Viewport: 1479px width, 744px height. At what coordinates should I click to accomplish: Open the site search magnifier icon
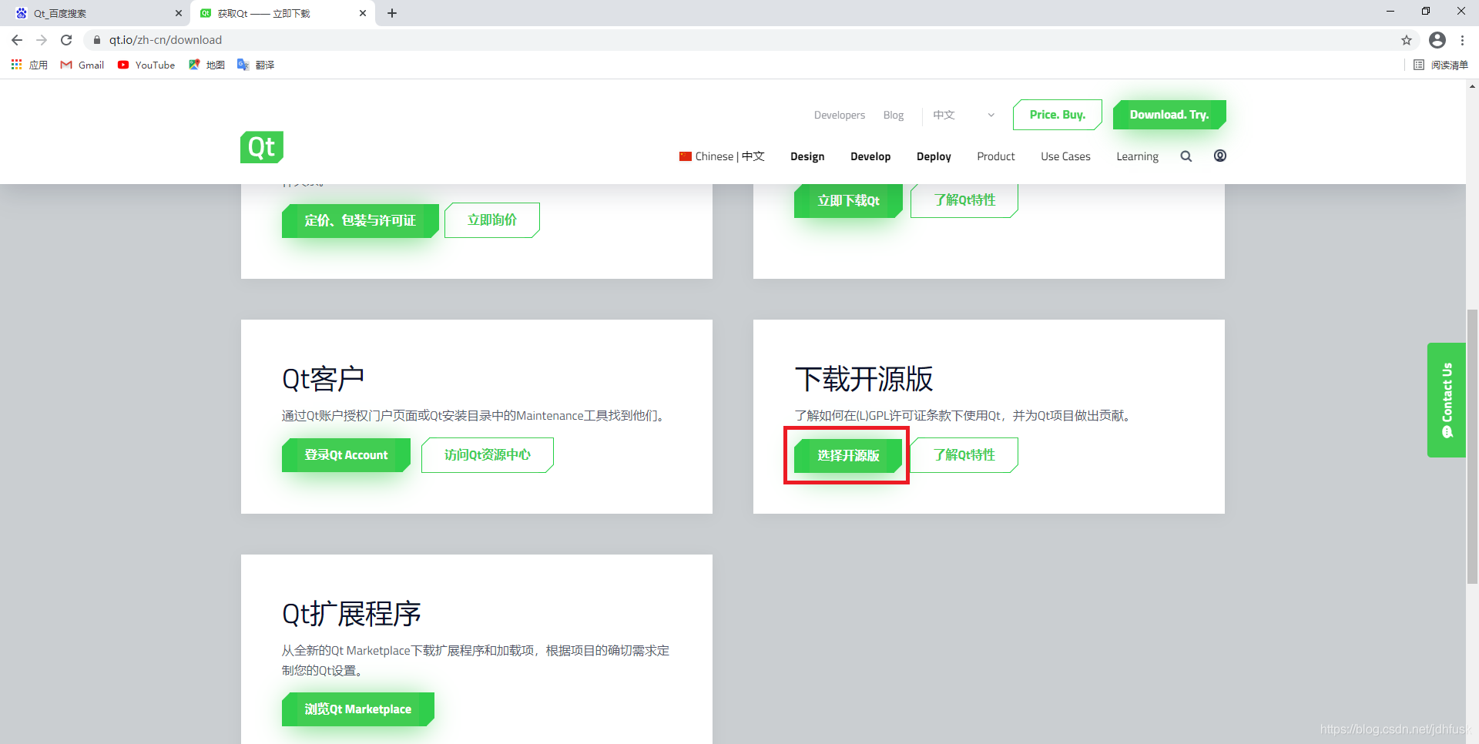1186,156
